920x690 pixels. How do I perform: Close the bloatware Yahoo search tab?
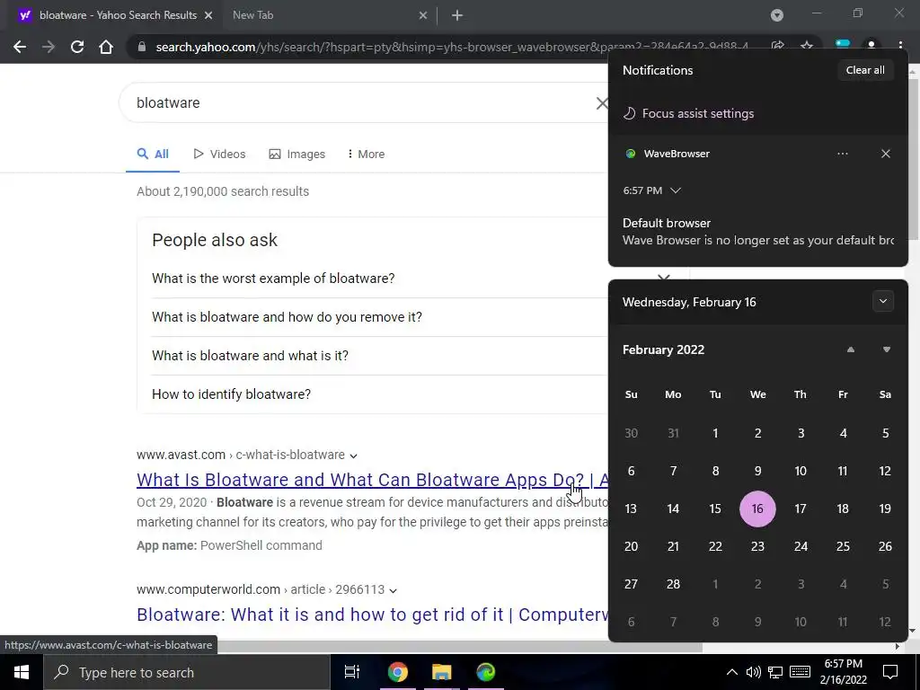208,16
